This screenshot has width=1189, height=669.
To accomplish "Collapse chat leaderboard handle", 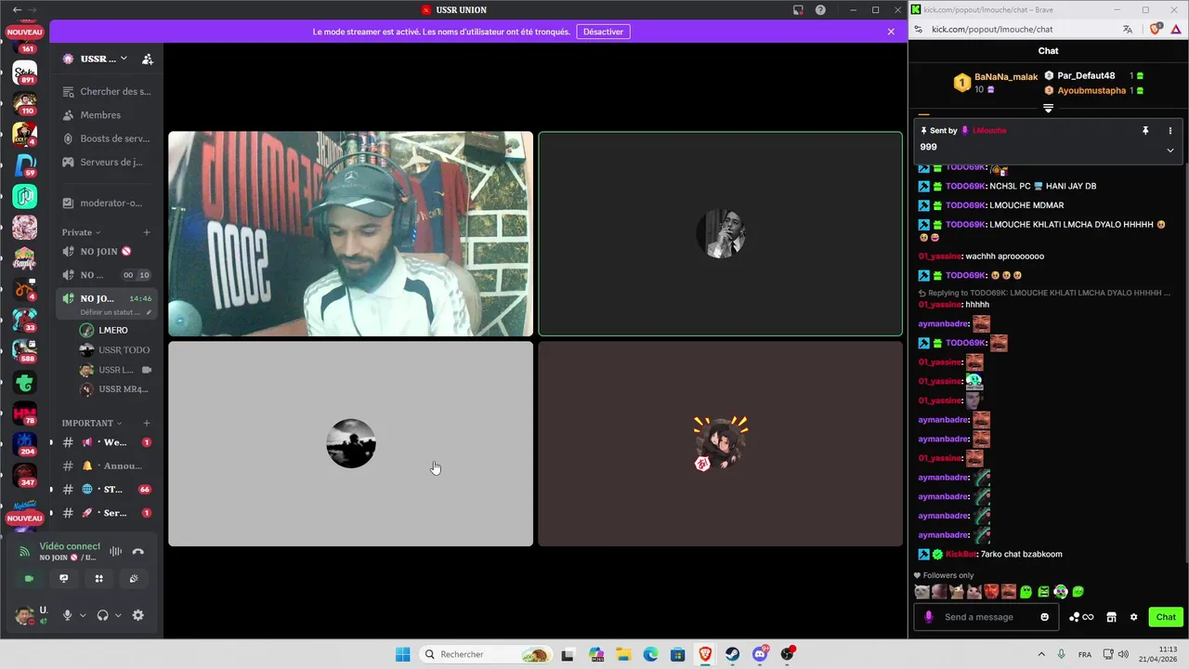I will (1048, 109).
